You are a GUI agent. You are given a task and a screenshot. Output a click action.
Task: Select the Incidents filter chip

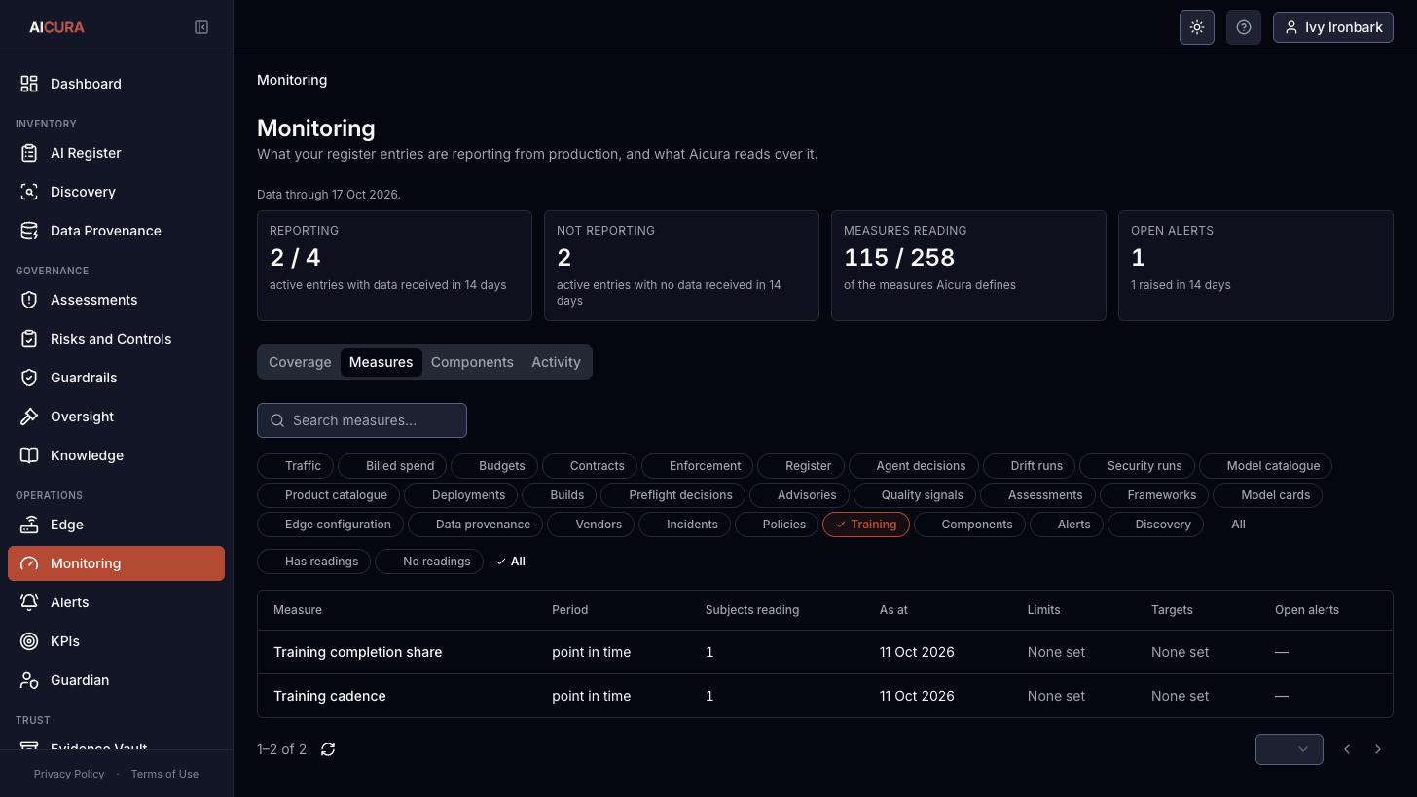684,525
